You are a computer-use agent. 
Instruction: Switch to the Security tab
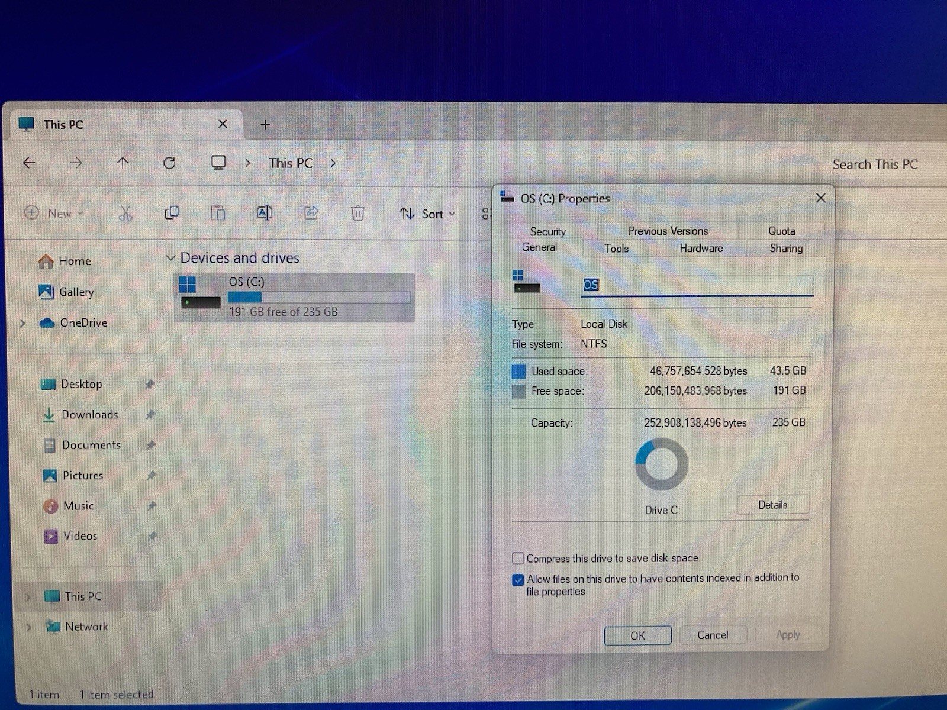pyautogui.click(x=548, y=231)
